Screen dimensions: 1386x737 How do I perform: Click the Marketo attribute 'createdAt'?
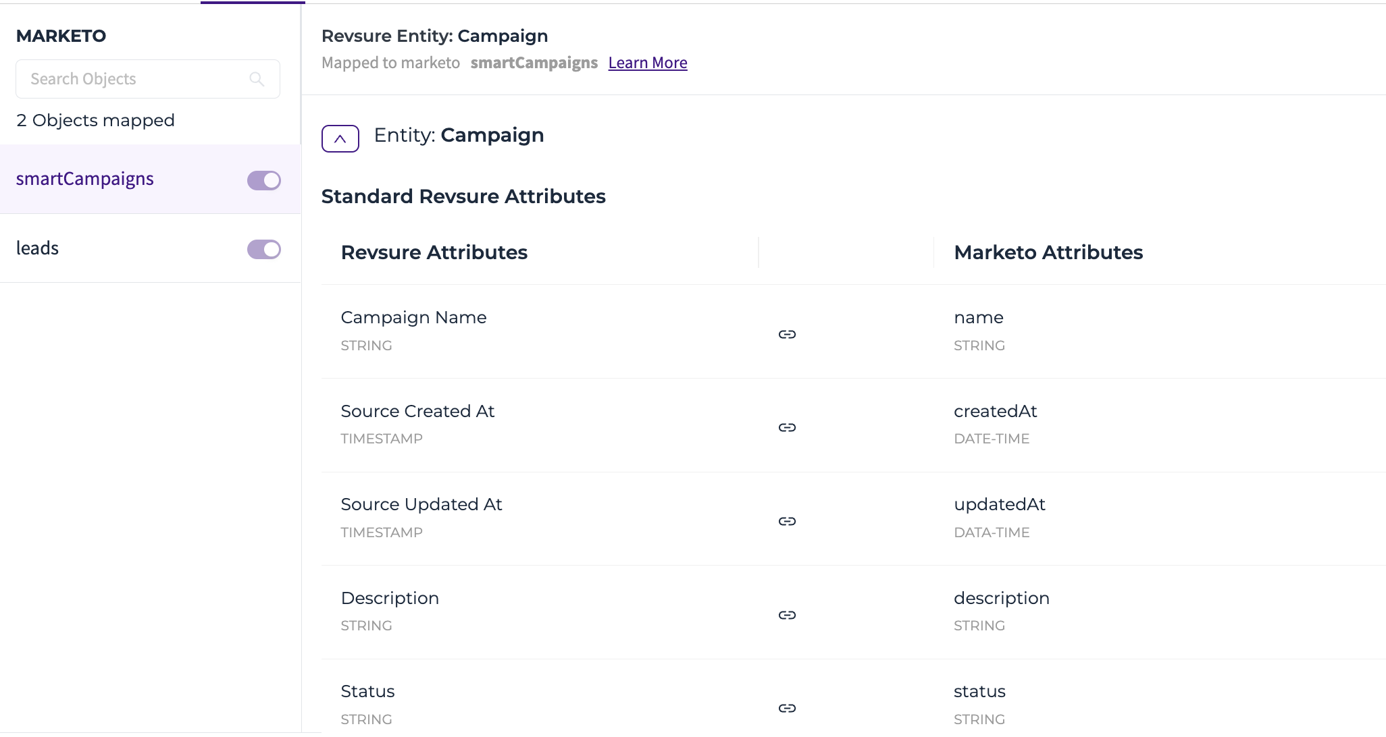(996, 411)
